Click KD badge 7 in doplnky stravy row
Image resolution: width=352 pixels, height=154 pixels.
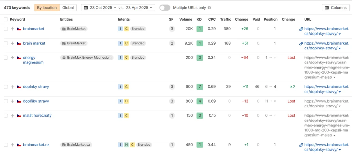click(200, 87)
